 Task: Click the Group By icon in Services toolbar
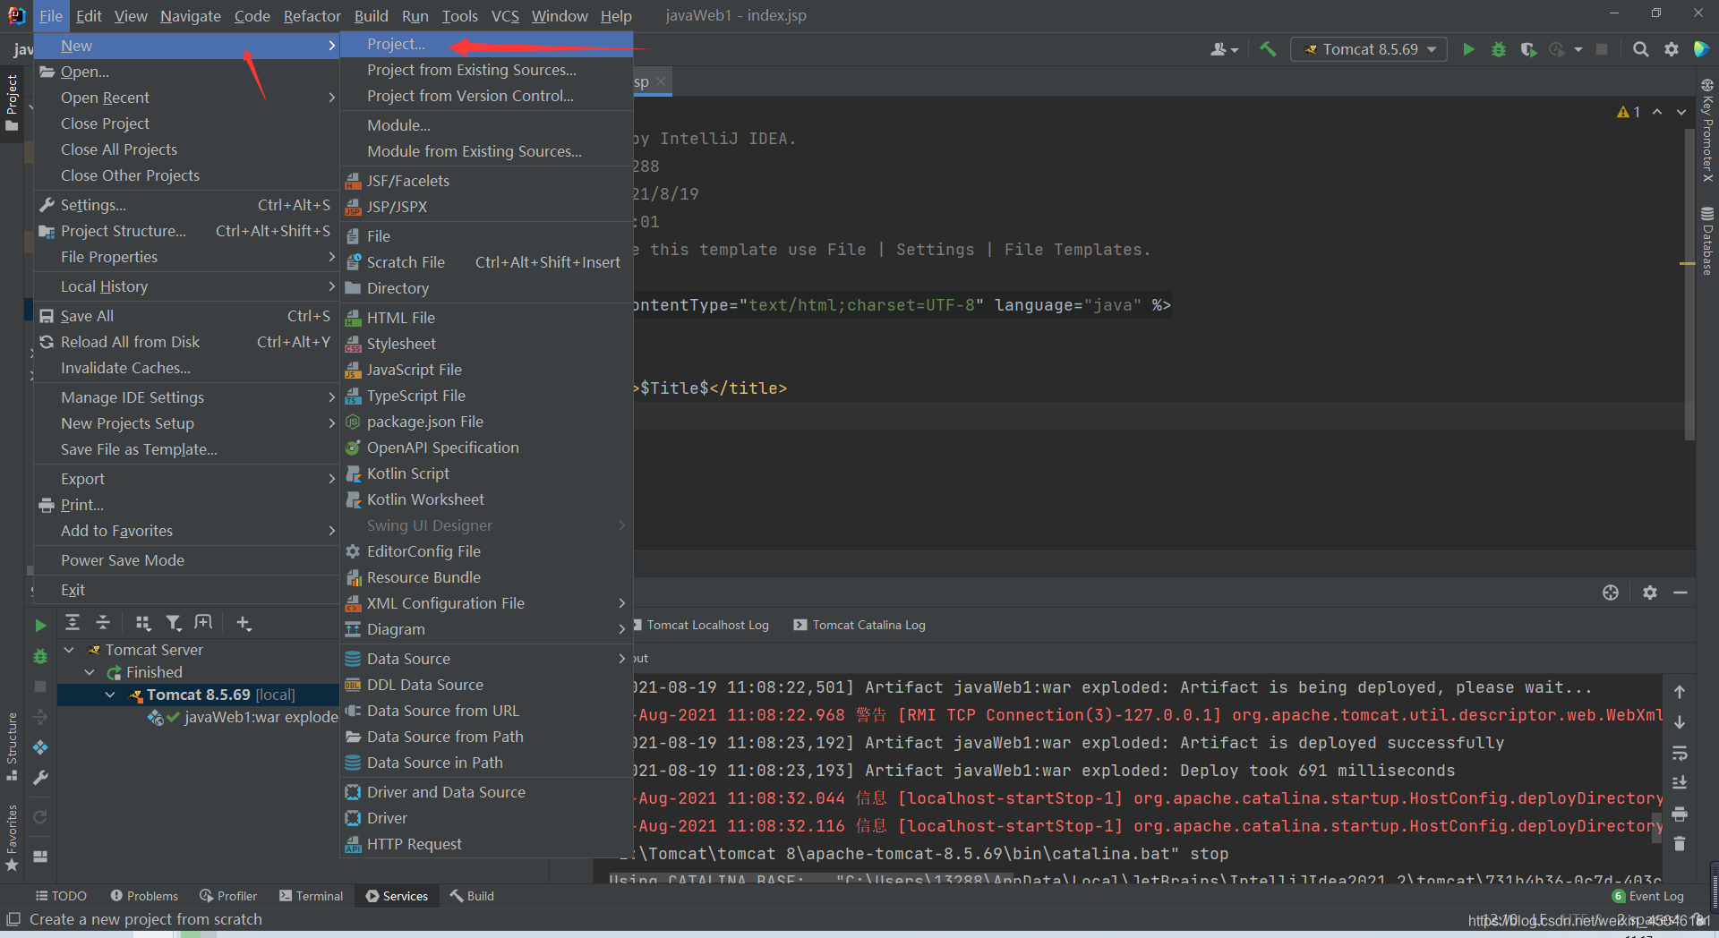[x=143, y=623]
